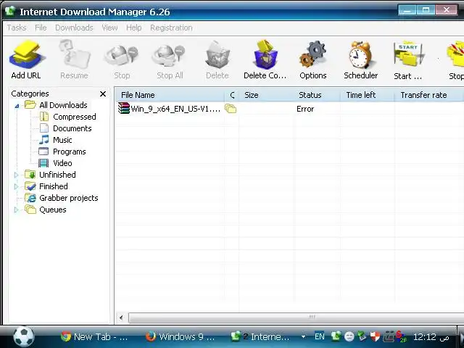Open the File menu
Image resolution: width=464 pixels, height=348 pixels.
pyautogui.click(x=41, y=28)
